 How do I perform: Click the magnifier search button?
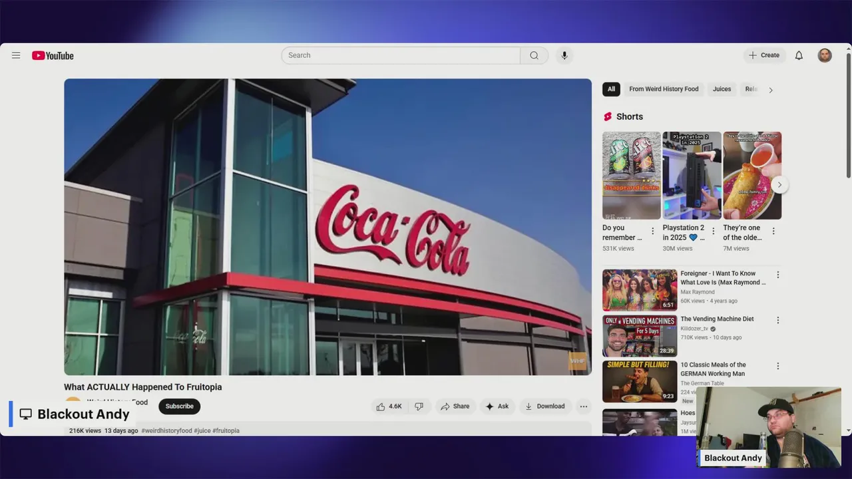tap(534, 55)
